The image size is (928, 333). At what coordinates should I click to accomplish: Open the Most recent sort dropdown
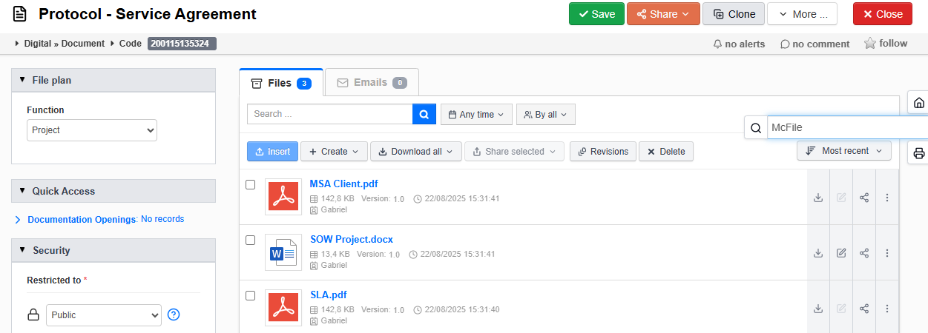(x=844, y=151)
